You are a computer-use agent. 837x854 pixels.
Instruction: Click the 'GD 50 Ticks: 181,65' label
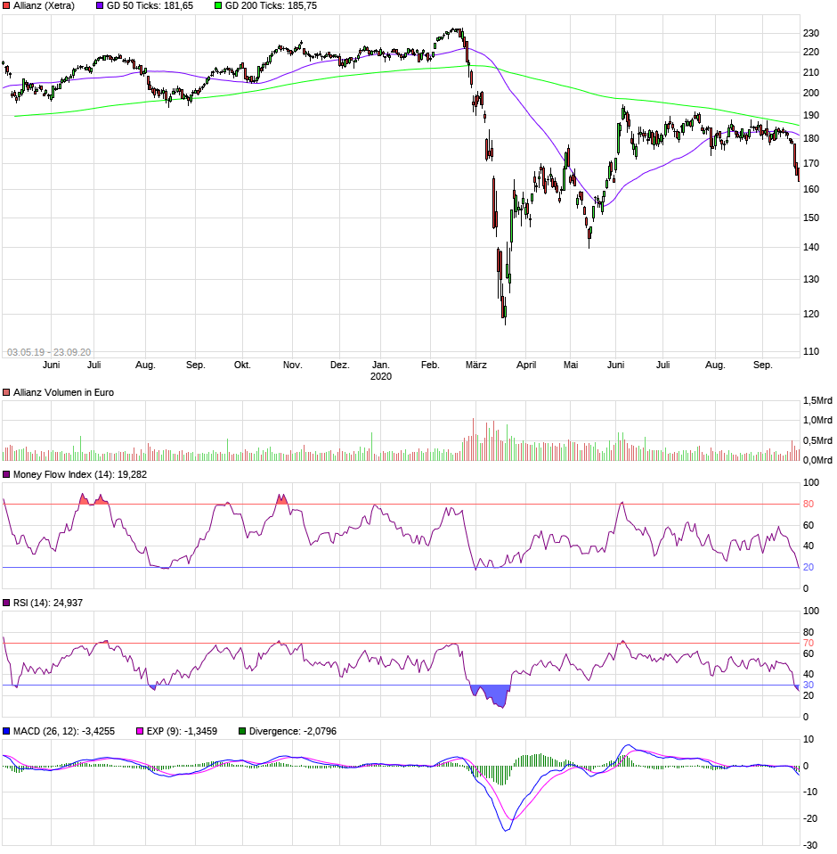click(x=150, y=5)
